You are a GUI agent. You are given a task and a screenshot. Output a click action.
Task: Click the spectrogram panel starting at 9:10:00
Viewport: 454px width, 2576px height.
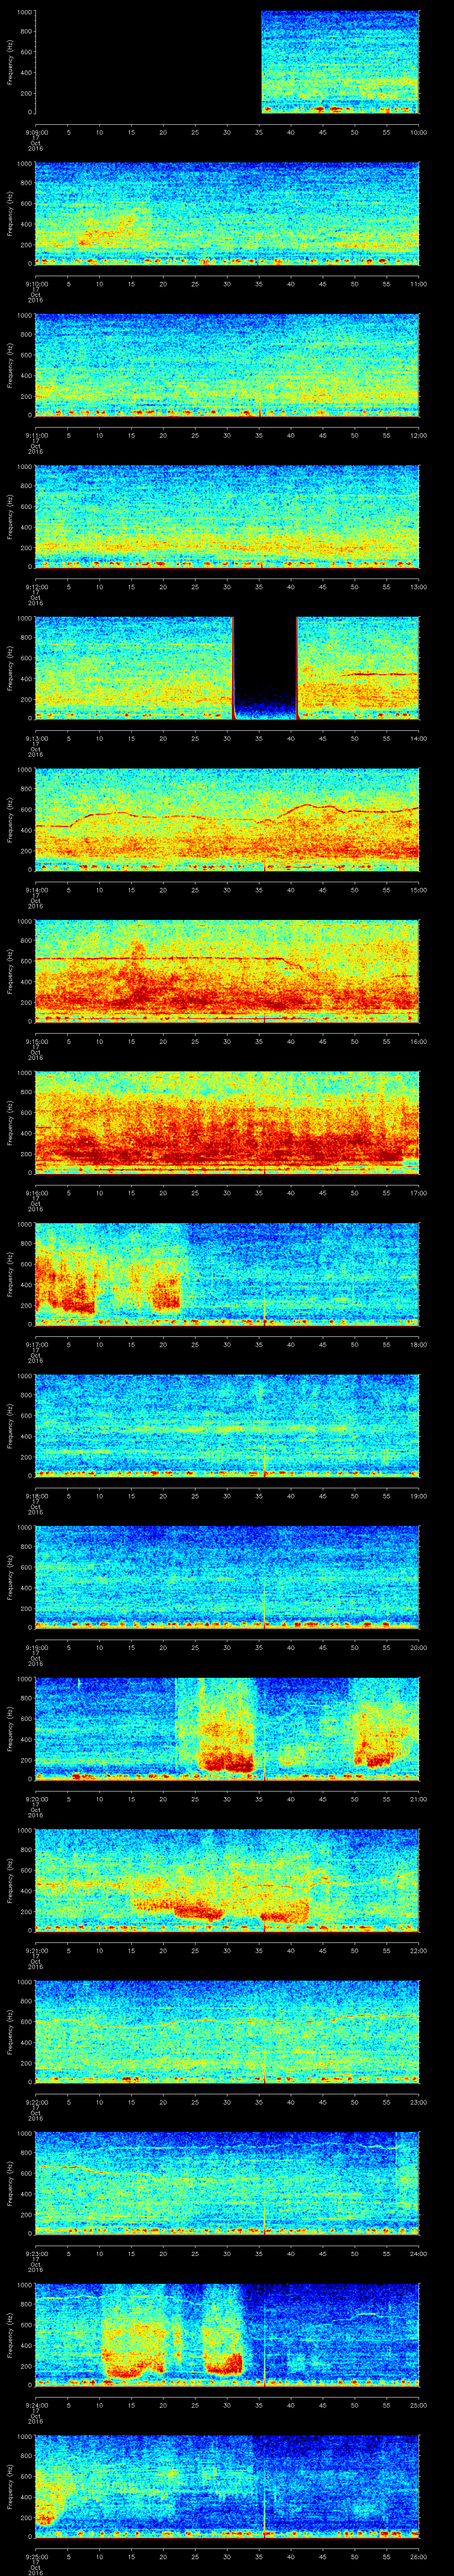coord(227,214)
